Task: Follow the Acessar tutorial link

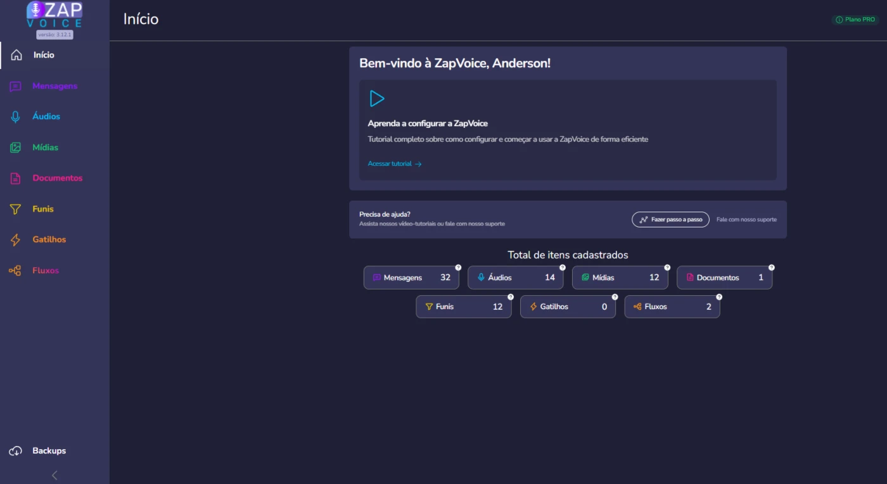Action: pos(395,163)
